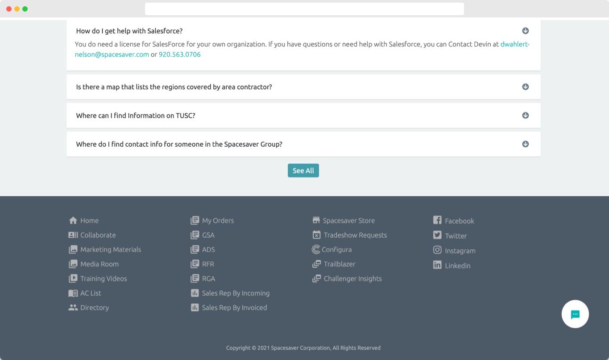Click the Home house icon in footer
Viewport: 609px width, 360px height.
(x=73, y=220)
